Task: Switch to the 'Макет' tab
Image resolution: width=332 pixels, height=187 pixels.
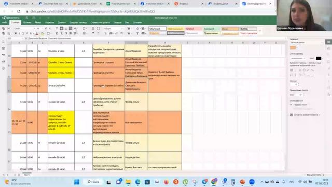Action: click(x=38, y=22)
